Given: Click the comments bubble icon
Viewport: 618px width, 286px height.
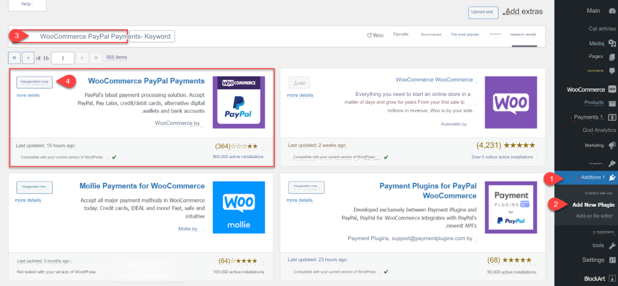Looking at the screenshot, I should (x=612, y=71).
